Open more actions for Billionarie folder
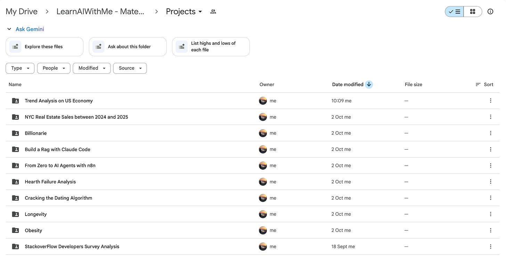This screenshot has width=506, height=260. [490, 133]
